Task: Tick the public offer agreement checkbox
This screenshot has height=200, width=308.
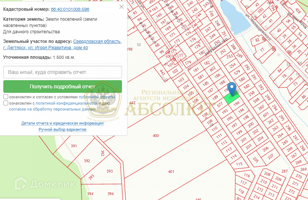Action: (6, 97)
